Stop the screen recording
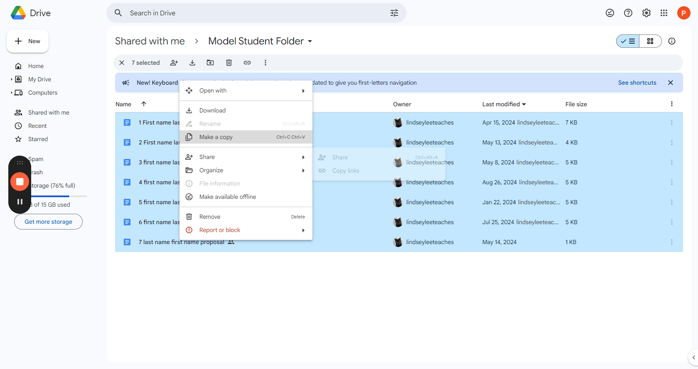 [x=20, y=181]
